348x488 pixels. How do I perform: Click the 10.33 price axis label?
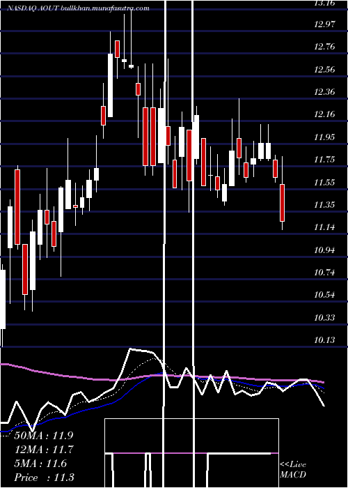coord(324,317)
